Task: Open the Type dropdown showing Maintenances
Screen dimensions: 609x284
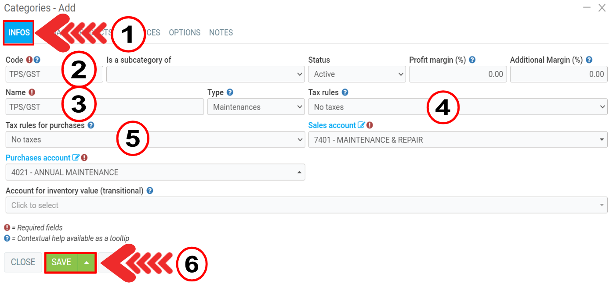Action: tap(256, 107)
